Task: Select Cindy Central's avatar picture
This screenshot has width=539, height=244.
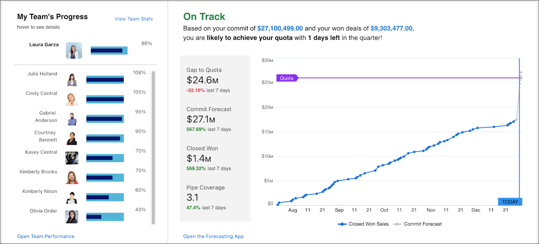Action: click(x=72, y=99)
